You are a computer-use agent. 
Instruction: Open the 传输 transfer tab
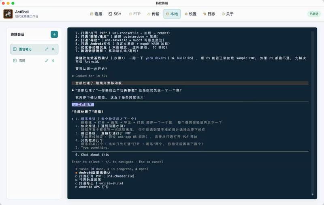pyautogui.click(x=153, y=14)
